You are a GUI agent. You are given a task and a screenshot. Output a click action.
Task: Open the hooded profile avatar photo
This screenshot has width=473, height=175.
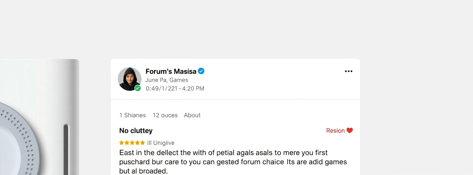129,78
